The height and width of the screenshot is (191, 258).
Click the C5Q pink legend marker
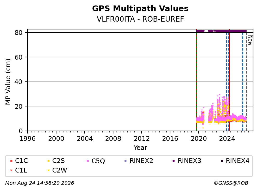pyautogui.click(x=88, y=161)
